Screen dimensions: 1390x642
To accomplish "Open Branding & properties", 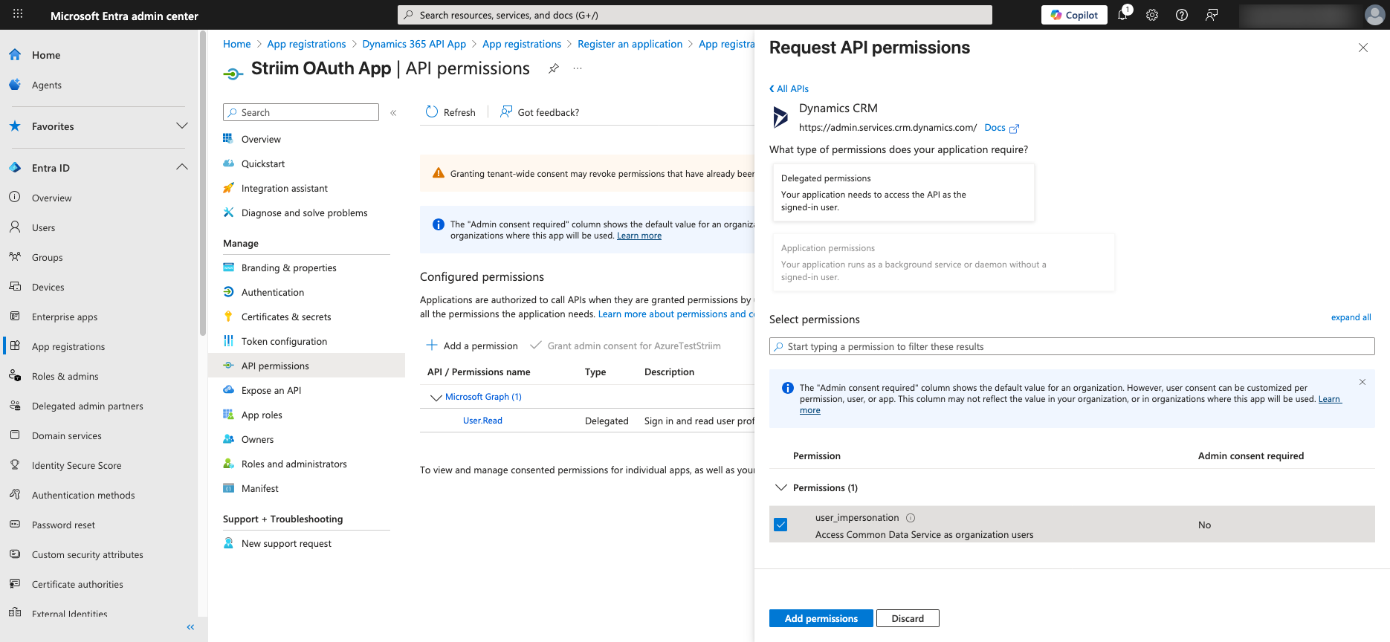I will click(x=288, y=268).
